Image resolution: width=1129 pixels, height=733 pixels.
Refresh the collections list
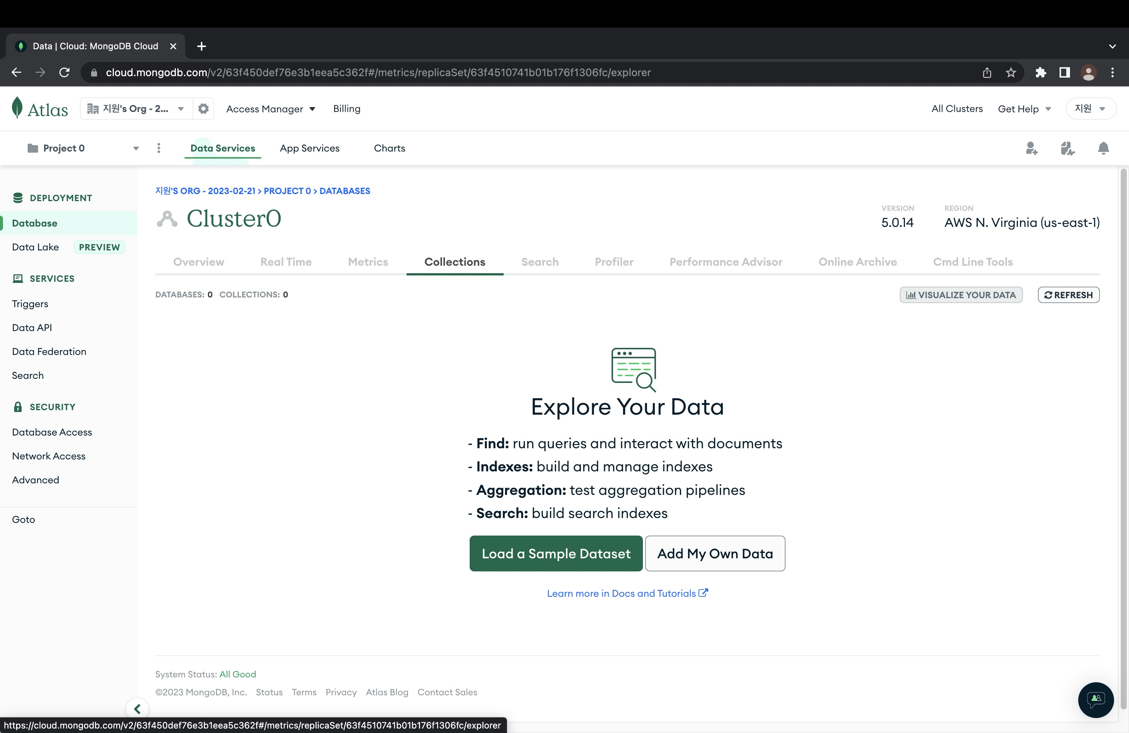click(1068, 295)
